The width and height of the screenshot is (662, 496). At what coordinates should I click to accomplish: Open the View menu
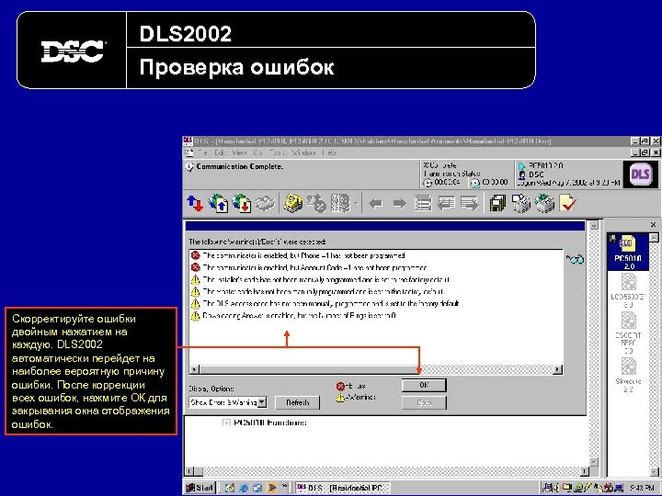tap(239, 152)
